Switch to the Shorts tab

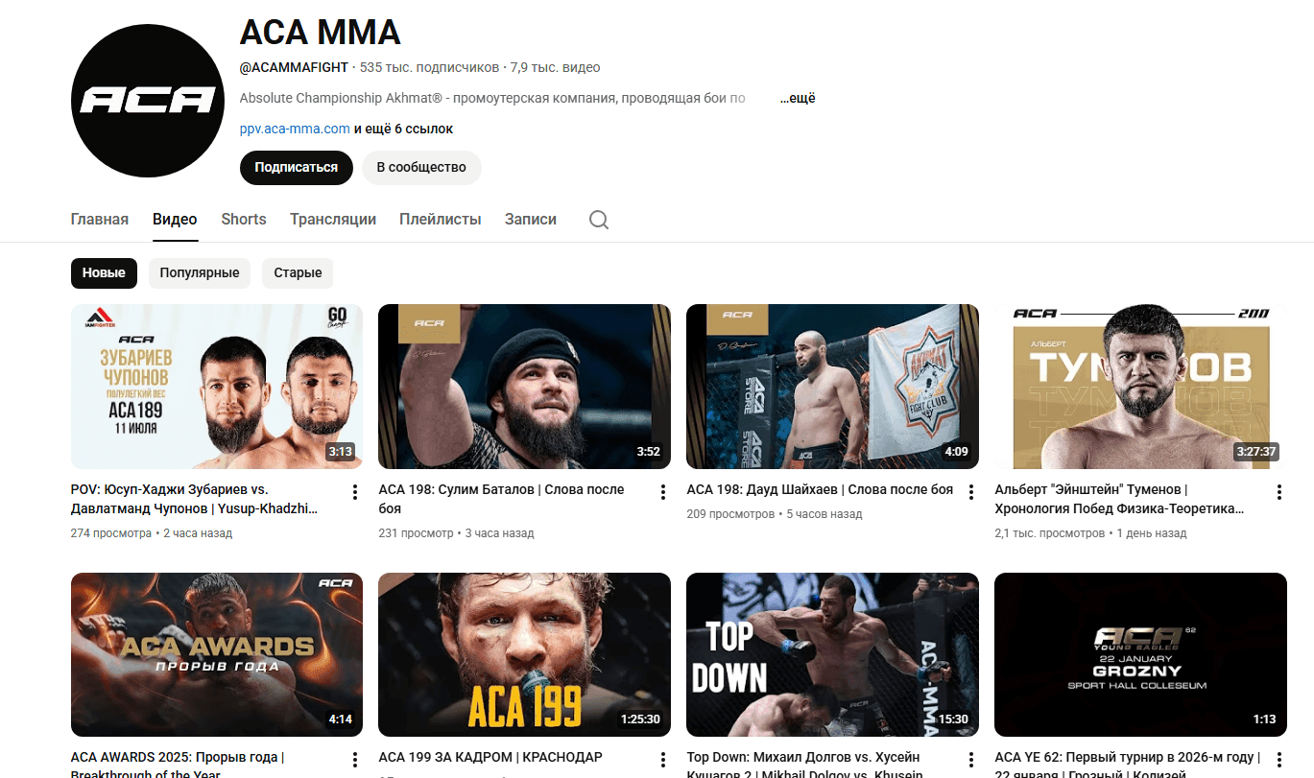(x=243, y=219)
